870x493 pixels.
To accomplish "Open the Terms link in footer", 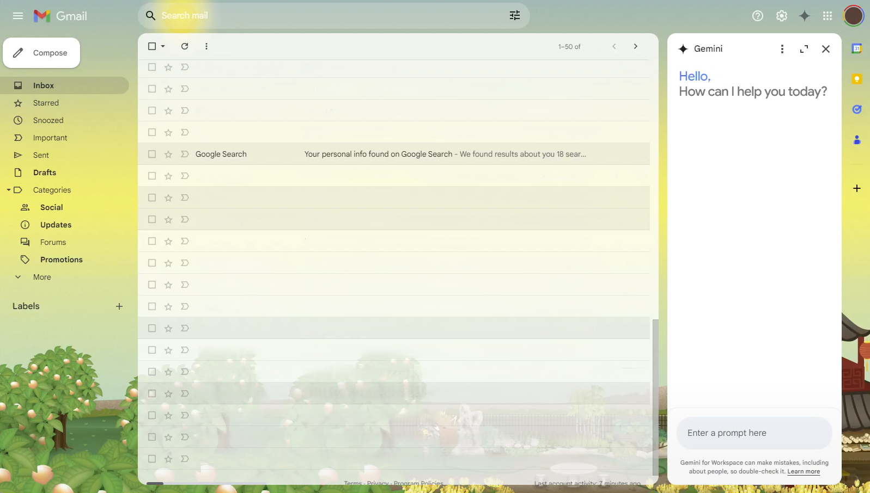I will click(x=352, y=483).
